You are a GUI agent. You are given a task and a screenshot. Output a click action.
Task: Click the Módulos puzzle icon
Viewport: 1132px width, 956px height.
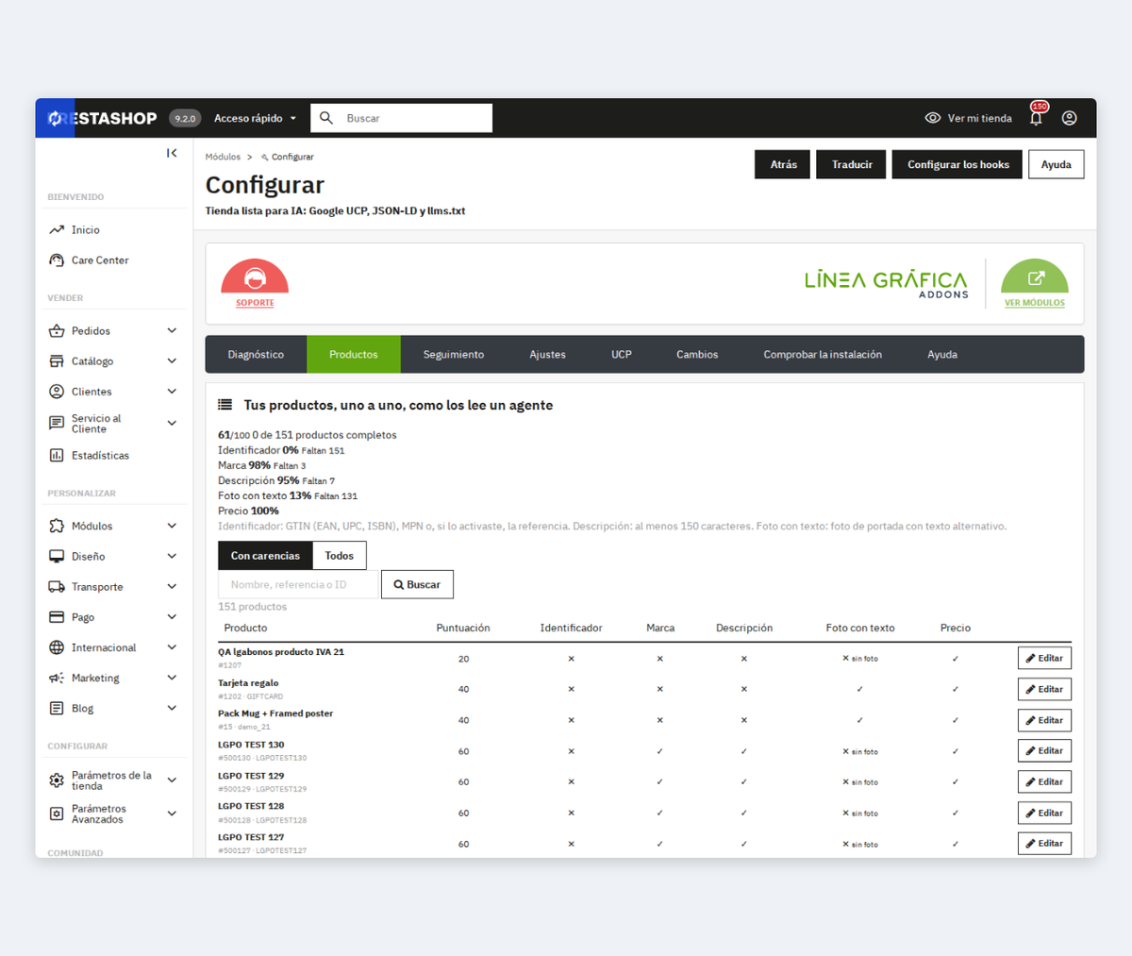57,526
